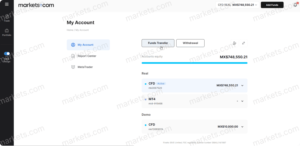Click the Real section heading
The height and width of the screenshot is (146, 300).
click(x=145, y=73)
